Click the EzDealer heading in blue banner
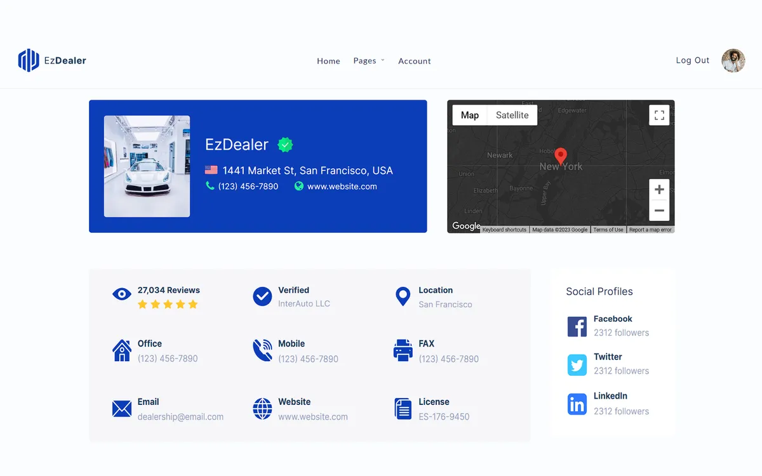Screen dimensions: 762x476 pos(237,145)
